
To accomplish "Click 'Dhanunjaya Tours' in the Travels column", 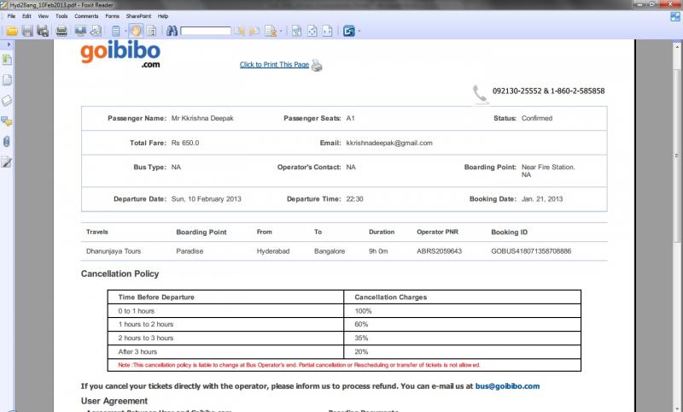I will pyautogui.click(x=114, y=251).
